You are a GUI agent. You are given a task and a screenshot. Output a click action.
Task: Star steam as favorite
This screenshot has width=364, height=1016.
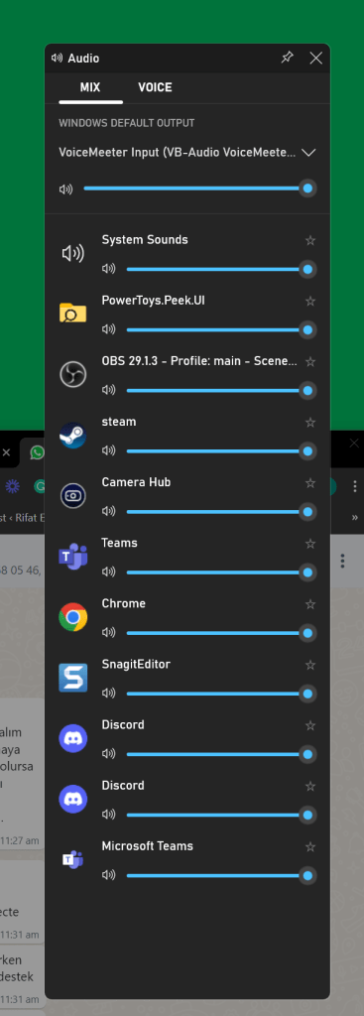310,423
